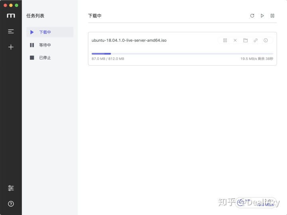
Task: Click file name ubuntu-18.04.1.0-live-server-amd64.iso
Action: pyautogui.click(x=129, y=40)
